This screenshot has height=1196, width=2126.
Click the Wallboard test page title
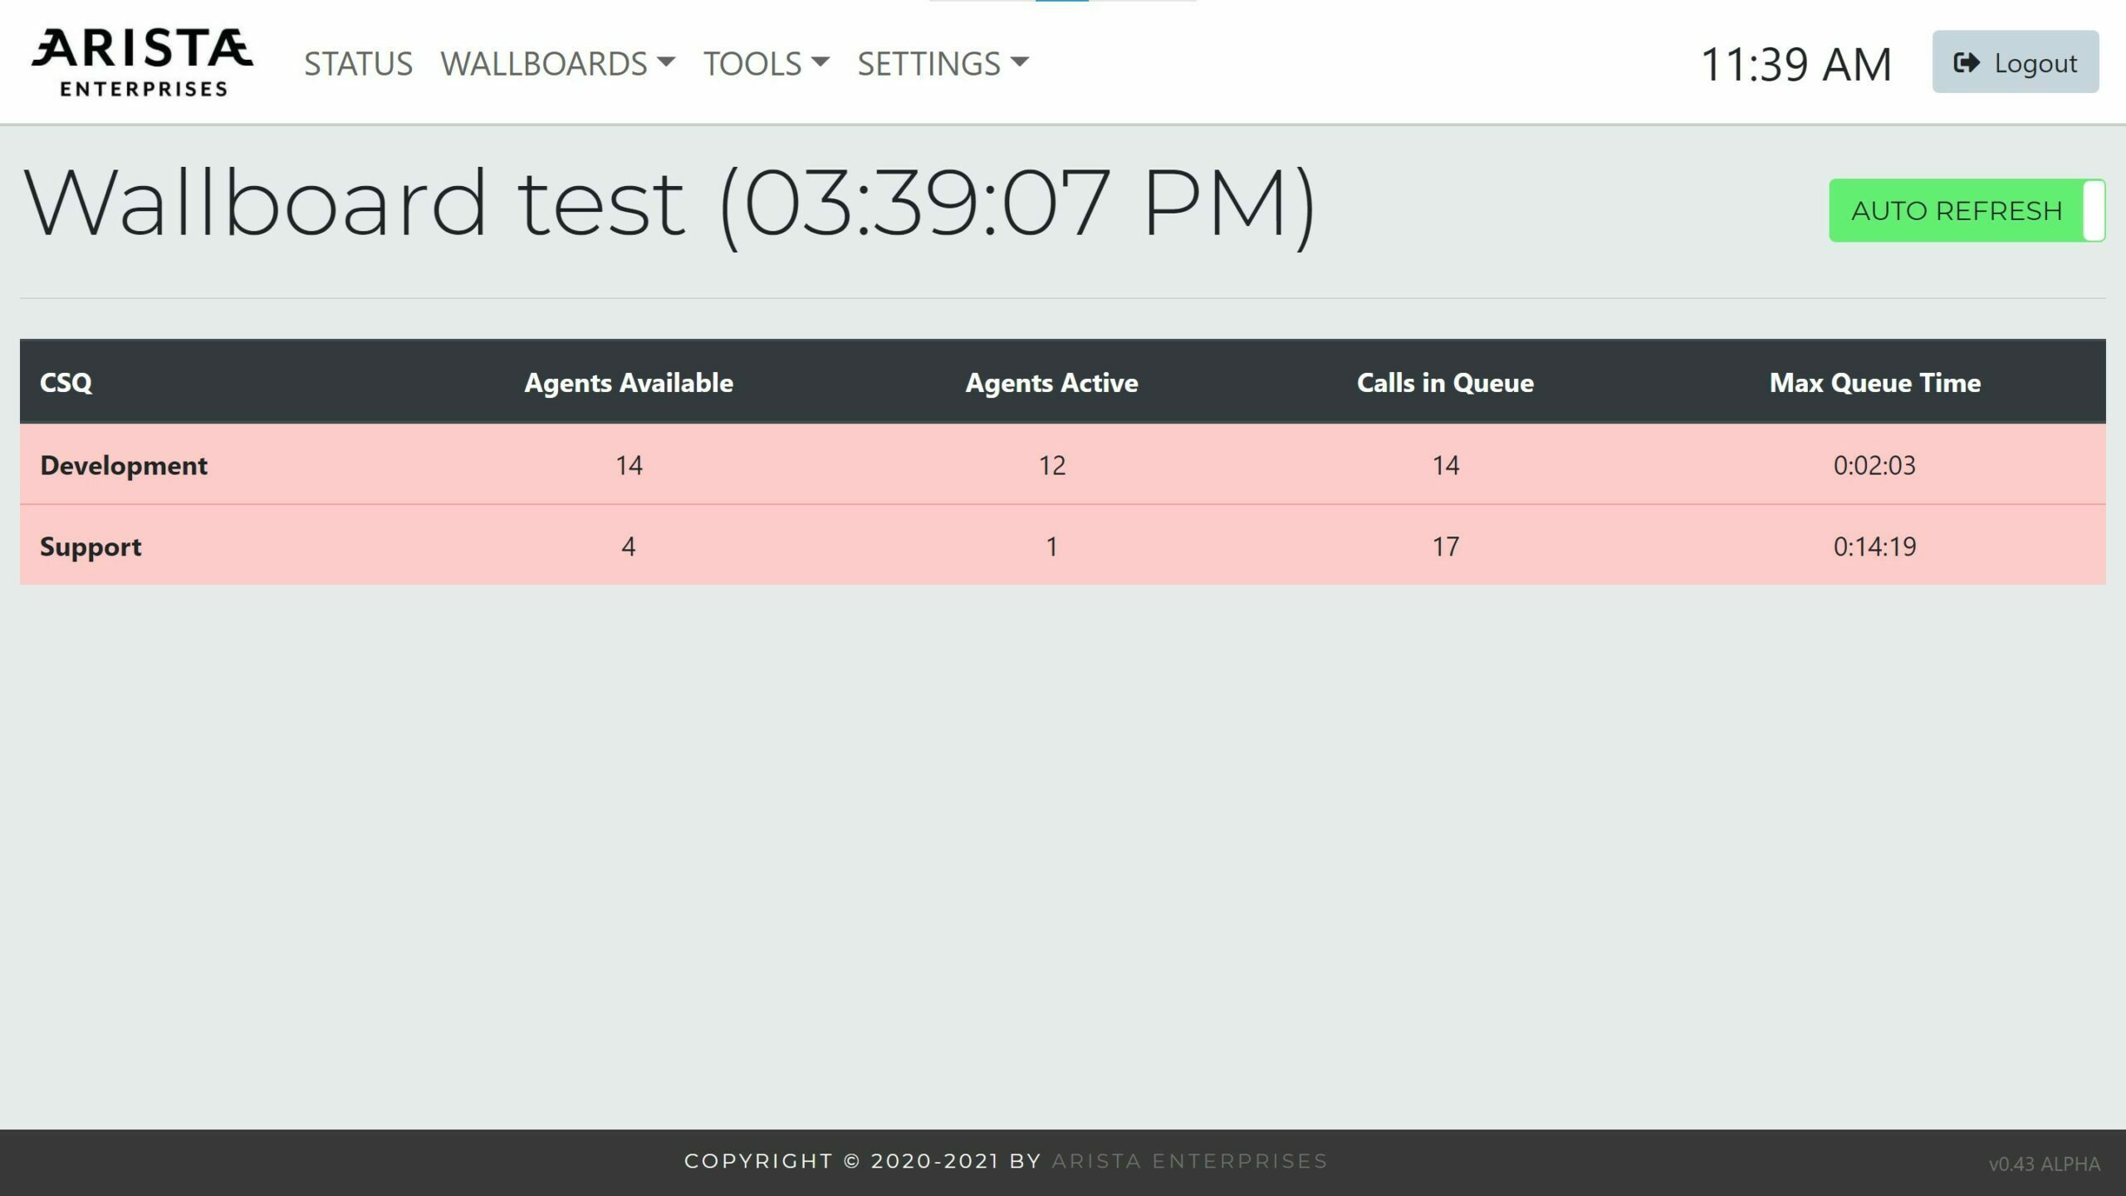669,203
